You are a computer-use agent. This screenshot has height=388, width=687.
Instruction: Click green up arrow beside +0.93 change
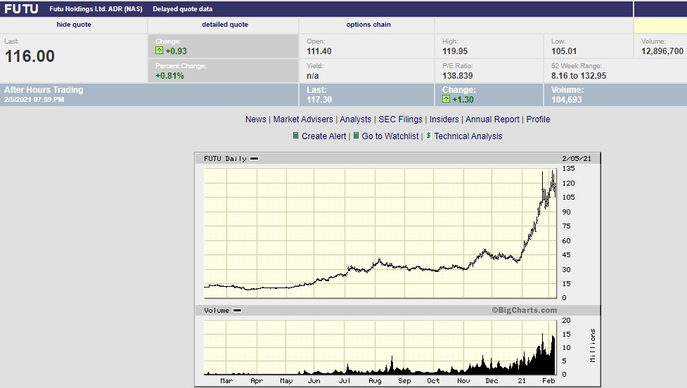pyautogui.click(x=160, y=51)
